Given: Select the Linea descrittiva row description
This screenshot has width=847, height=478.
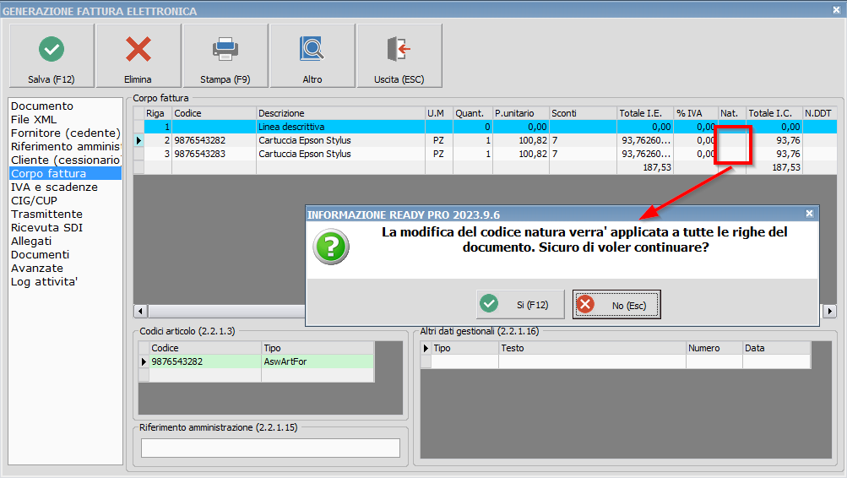Looking at the screenshot, I should coord(341,127).
